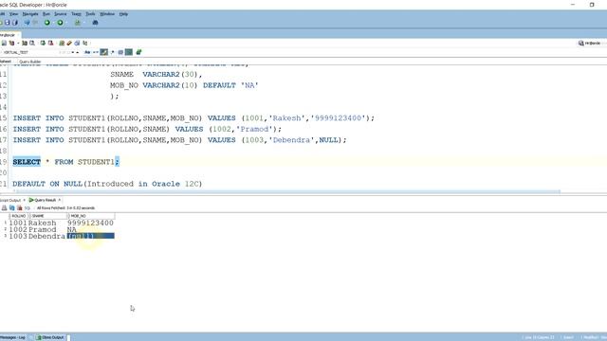Open the Navigate menu
This screenshot has width=607, height=341.
click(30, 14)
